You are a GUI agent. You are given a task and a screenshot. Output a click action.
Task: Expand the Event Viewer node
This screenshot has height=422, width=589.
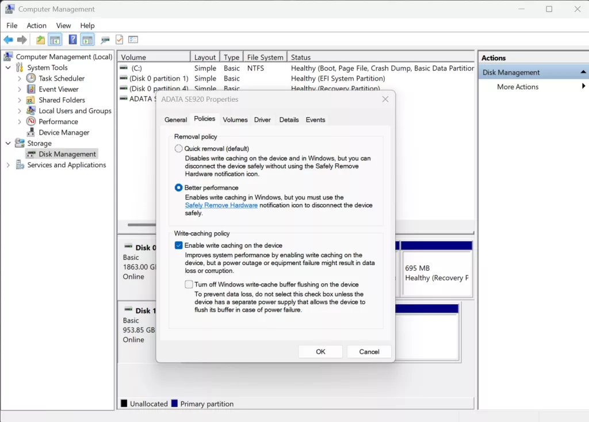(x=20, y=89)
